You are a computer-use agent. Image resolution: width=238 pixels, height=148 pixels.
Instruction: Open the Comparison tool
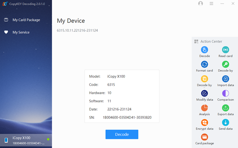[x=225, y=93]
